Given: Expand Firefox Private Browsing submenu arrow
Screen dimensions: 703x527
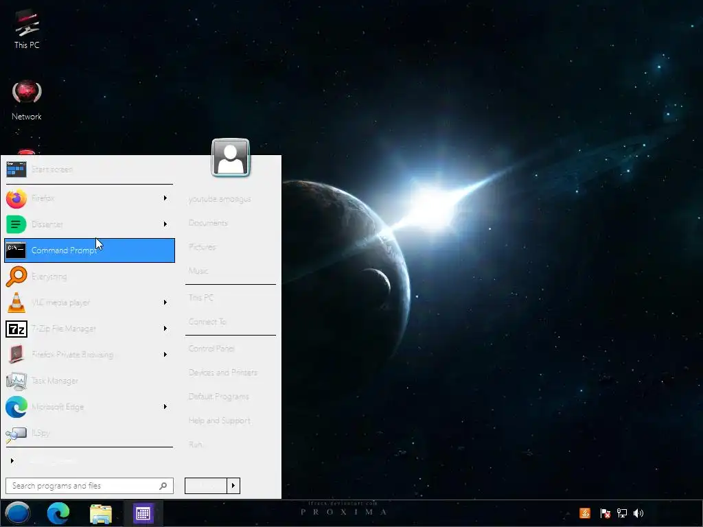Looking at the screenshot, I should click(165, 355).
